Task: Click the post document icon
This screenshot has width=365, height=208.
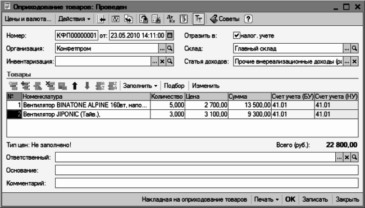Action: [x=144, y=19]
